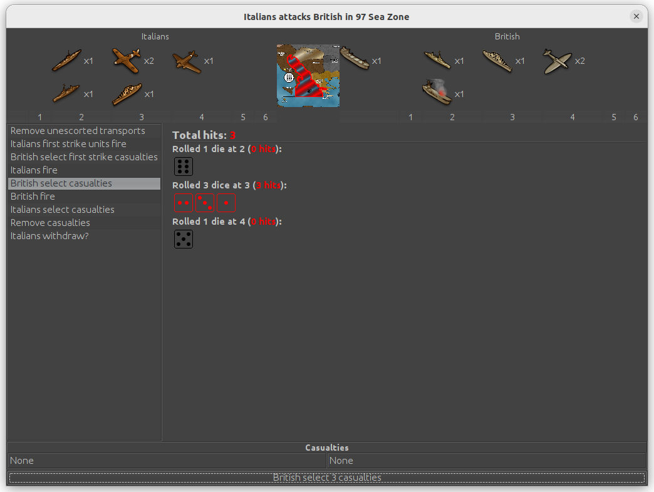This screenshot has width=654, height=492.
Task: Click the British cruiser unit icon
Action: click(x=498, y=61)
